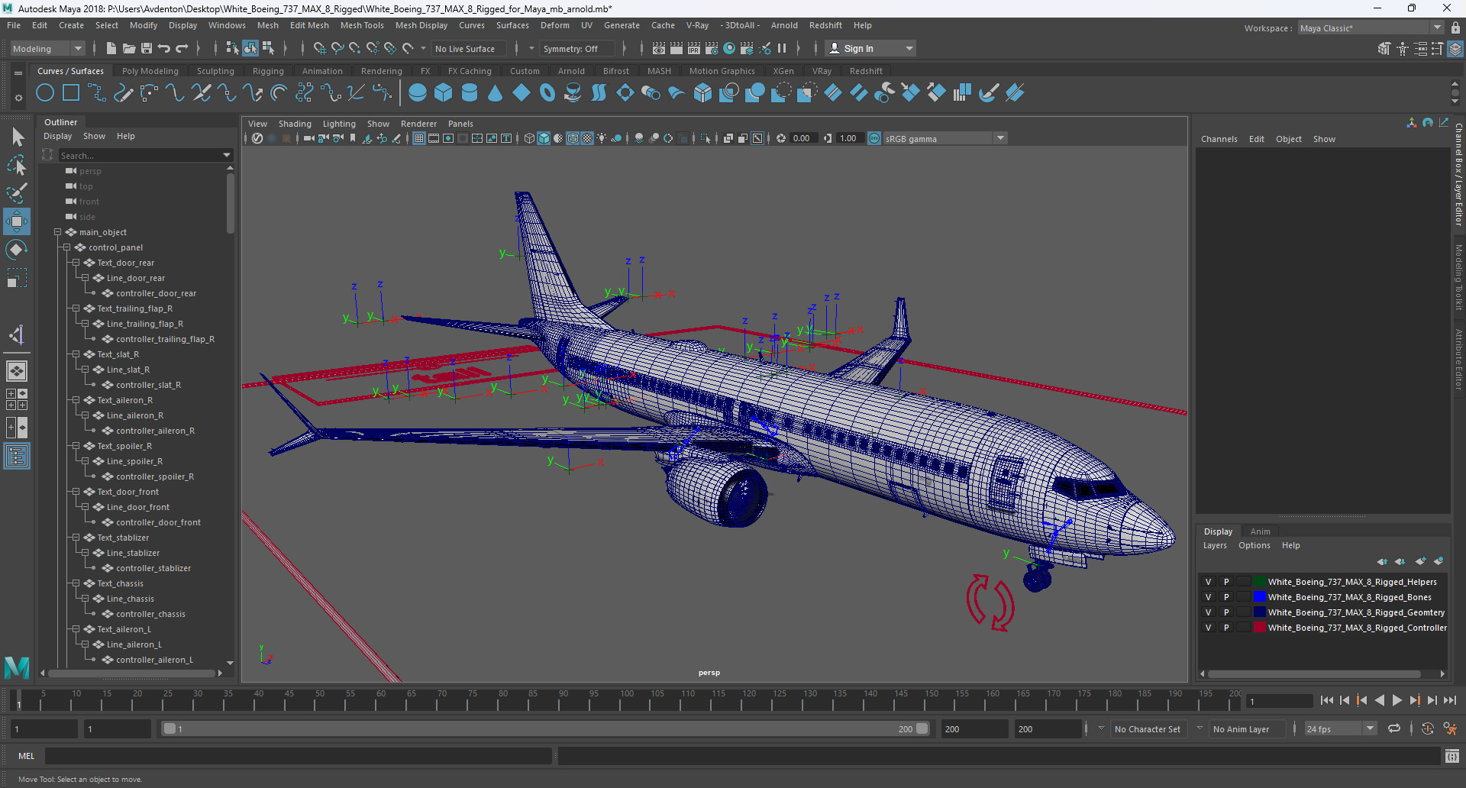Image resolution: width=1466 pixels, height=788 pixels.
Task: Open the Workspace Maya Classic dropdown
Action: click(x=1371, y=27)
